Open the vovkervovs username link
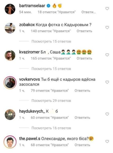The height and width of the screenshot is (153, 113). click(x=30, y=79)
